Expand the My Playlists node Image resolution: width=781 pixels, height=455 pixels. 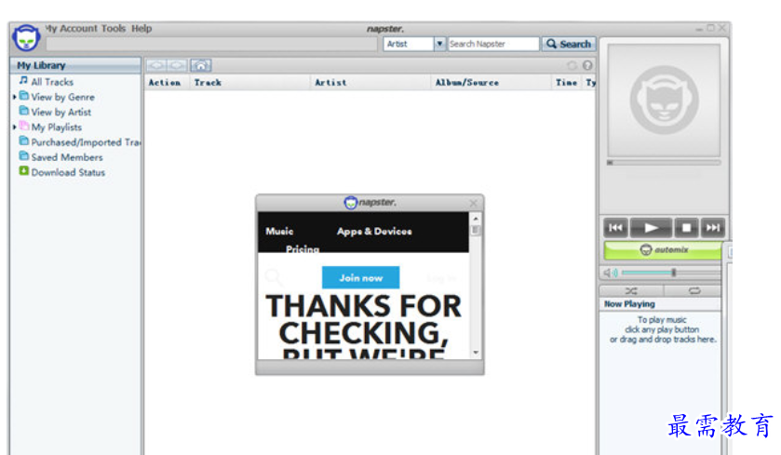point(15,127)
